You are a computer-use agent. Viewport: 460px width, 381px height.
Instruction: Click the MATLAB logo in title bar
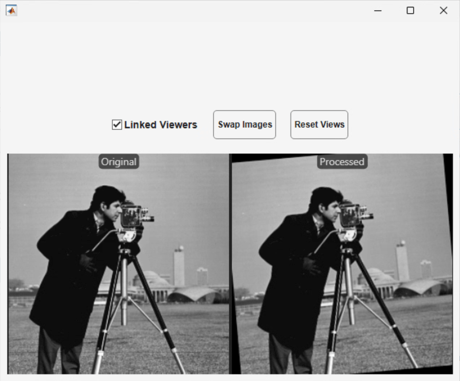[12, 11]
